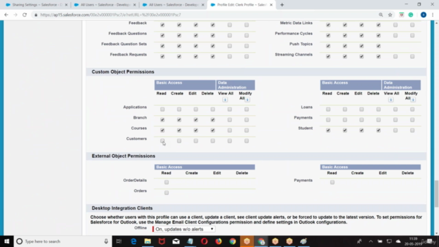Open the green Grammarly extension icon
The width and height of the screenshot is (439, 247).
click(411, 15)
